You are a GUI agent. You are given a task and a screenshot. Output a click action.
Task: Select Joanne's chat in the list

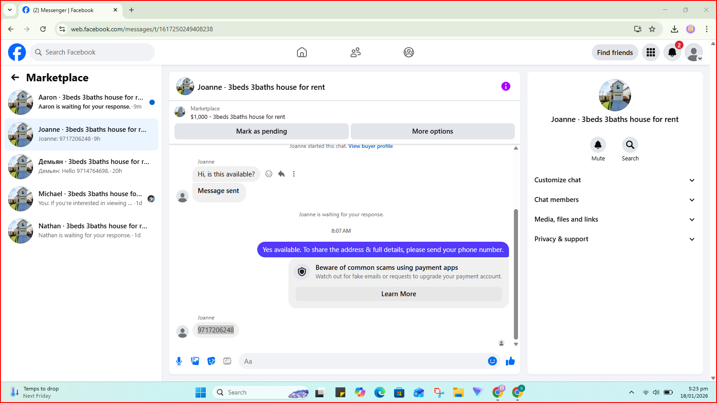coord(81,134)
